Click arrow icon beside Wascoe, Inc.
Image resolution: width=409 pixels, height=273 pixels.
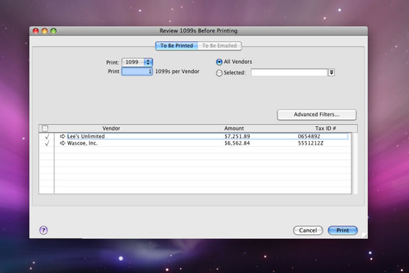coord(62,143)
